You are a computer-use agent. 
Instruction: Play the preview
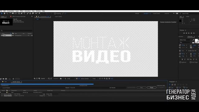coord(189,33)
